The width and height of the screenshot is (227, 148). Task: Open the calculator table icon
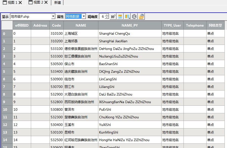point(120,17)
